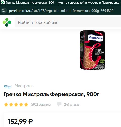Click the first rating star
The height and width of the screenshot is (127, 121).
(6, 104)
